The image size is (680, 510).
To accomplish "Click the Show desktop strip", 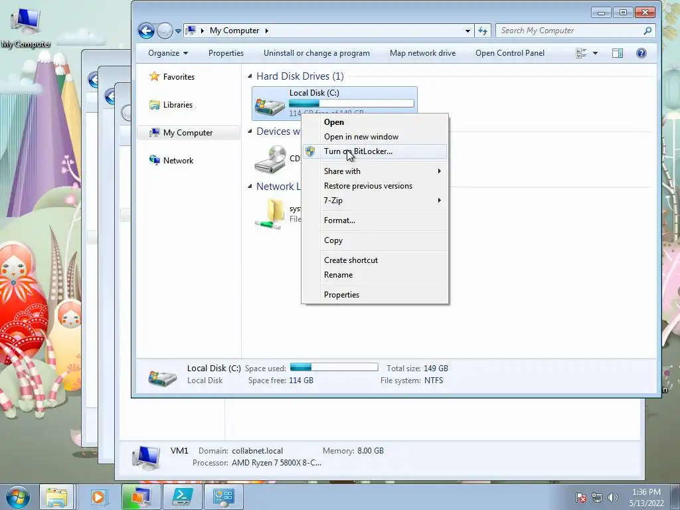I will point(675,497).
